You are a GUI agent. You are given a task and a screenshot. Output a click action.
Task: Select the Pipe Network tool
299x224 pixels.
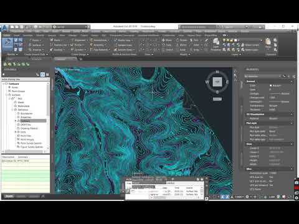100,50
